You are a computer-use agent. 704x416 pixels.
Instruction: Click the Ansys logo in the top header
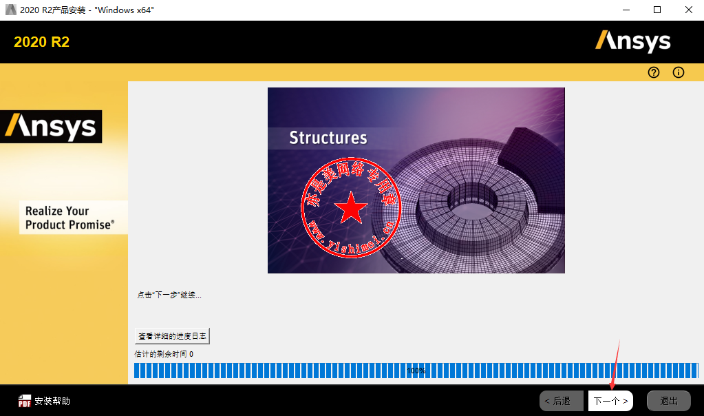click(x=633, y=41)
